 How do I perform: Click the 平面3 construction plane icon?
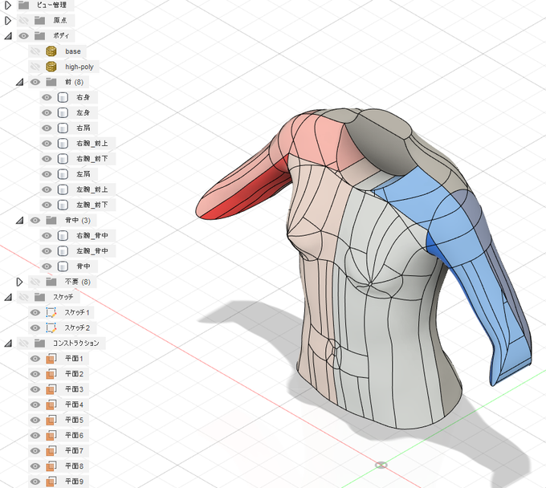click(x=51, y=389)
